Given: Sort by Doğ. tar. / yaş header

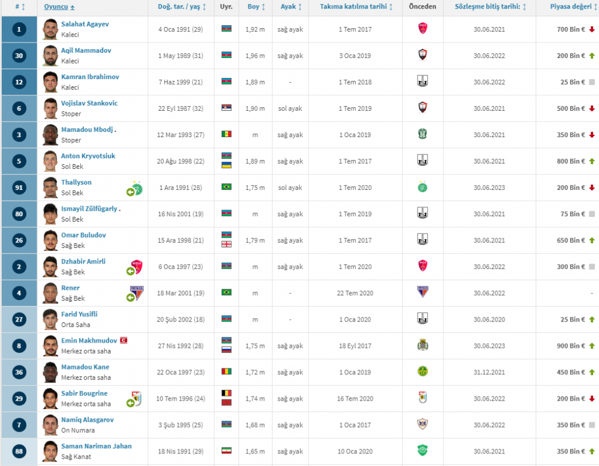Looking at the screenshot, I should pos(181,7).
